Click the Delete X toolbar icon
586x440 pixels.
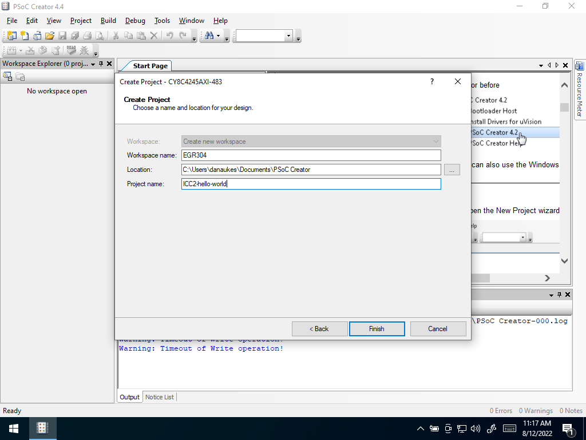(x=153, y=36)
